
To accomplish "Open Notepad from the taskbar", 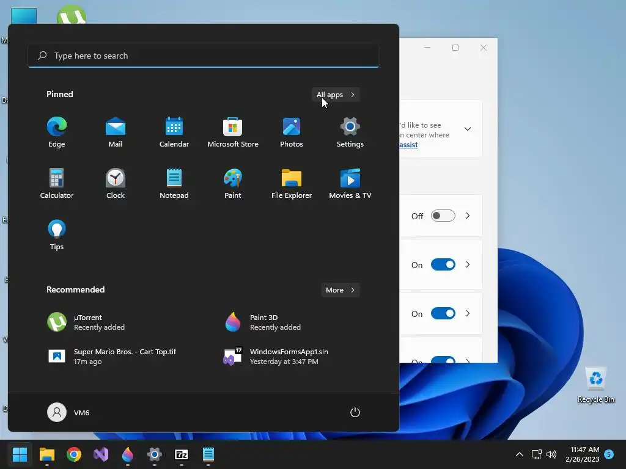I will (x=208, y=454).
